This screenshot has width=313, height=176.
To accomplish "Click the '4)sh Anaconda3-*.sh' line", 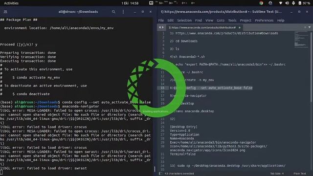I will point(187,57).
